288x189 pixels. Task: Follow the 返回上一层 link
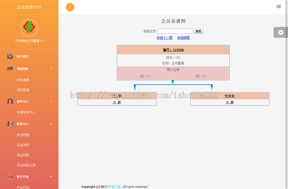[164, 38]
